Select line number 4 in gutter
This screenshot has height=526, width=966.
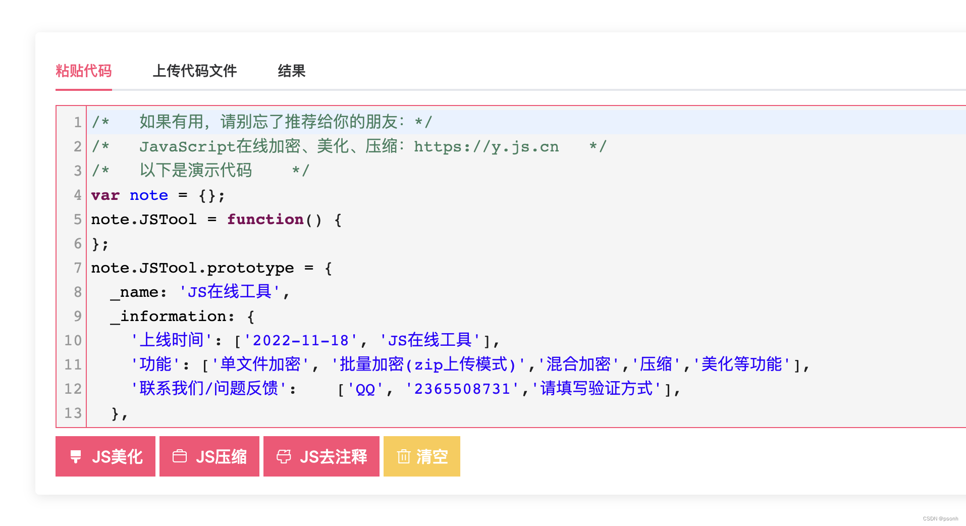pos(78,195)
